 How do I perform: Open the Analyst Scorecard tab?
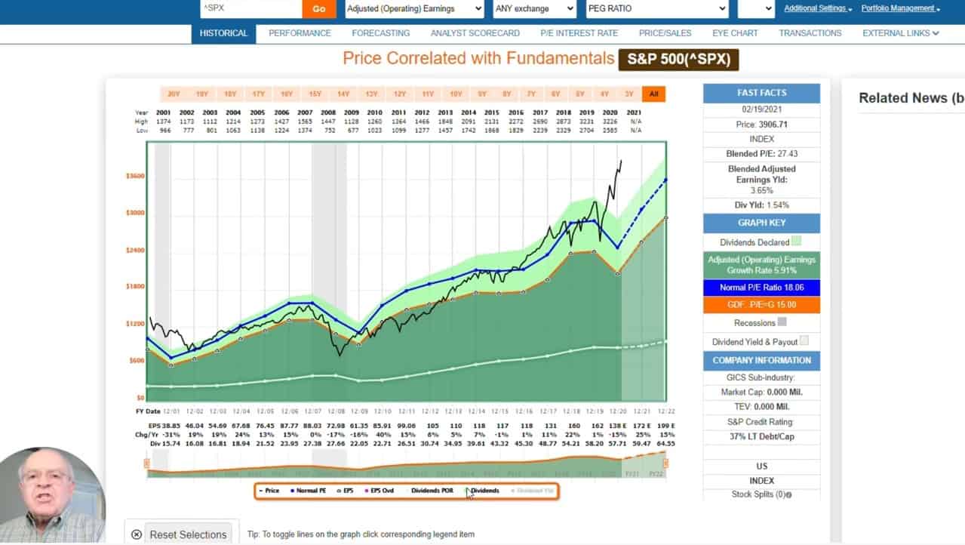coord(475,33)
